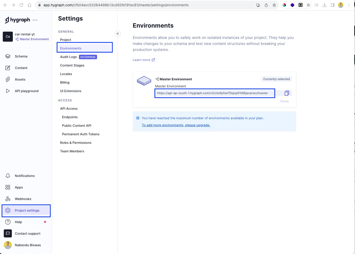Screen dimensions: 355x254
Task: Click the Ca project avatar tile
Action: 8,37
